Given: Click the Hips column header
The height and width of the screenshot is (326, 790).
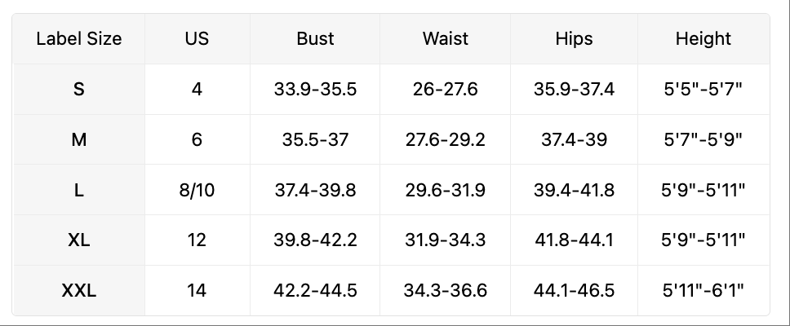Looking at the screenshot, I should (574, 38).
